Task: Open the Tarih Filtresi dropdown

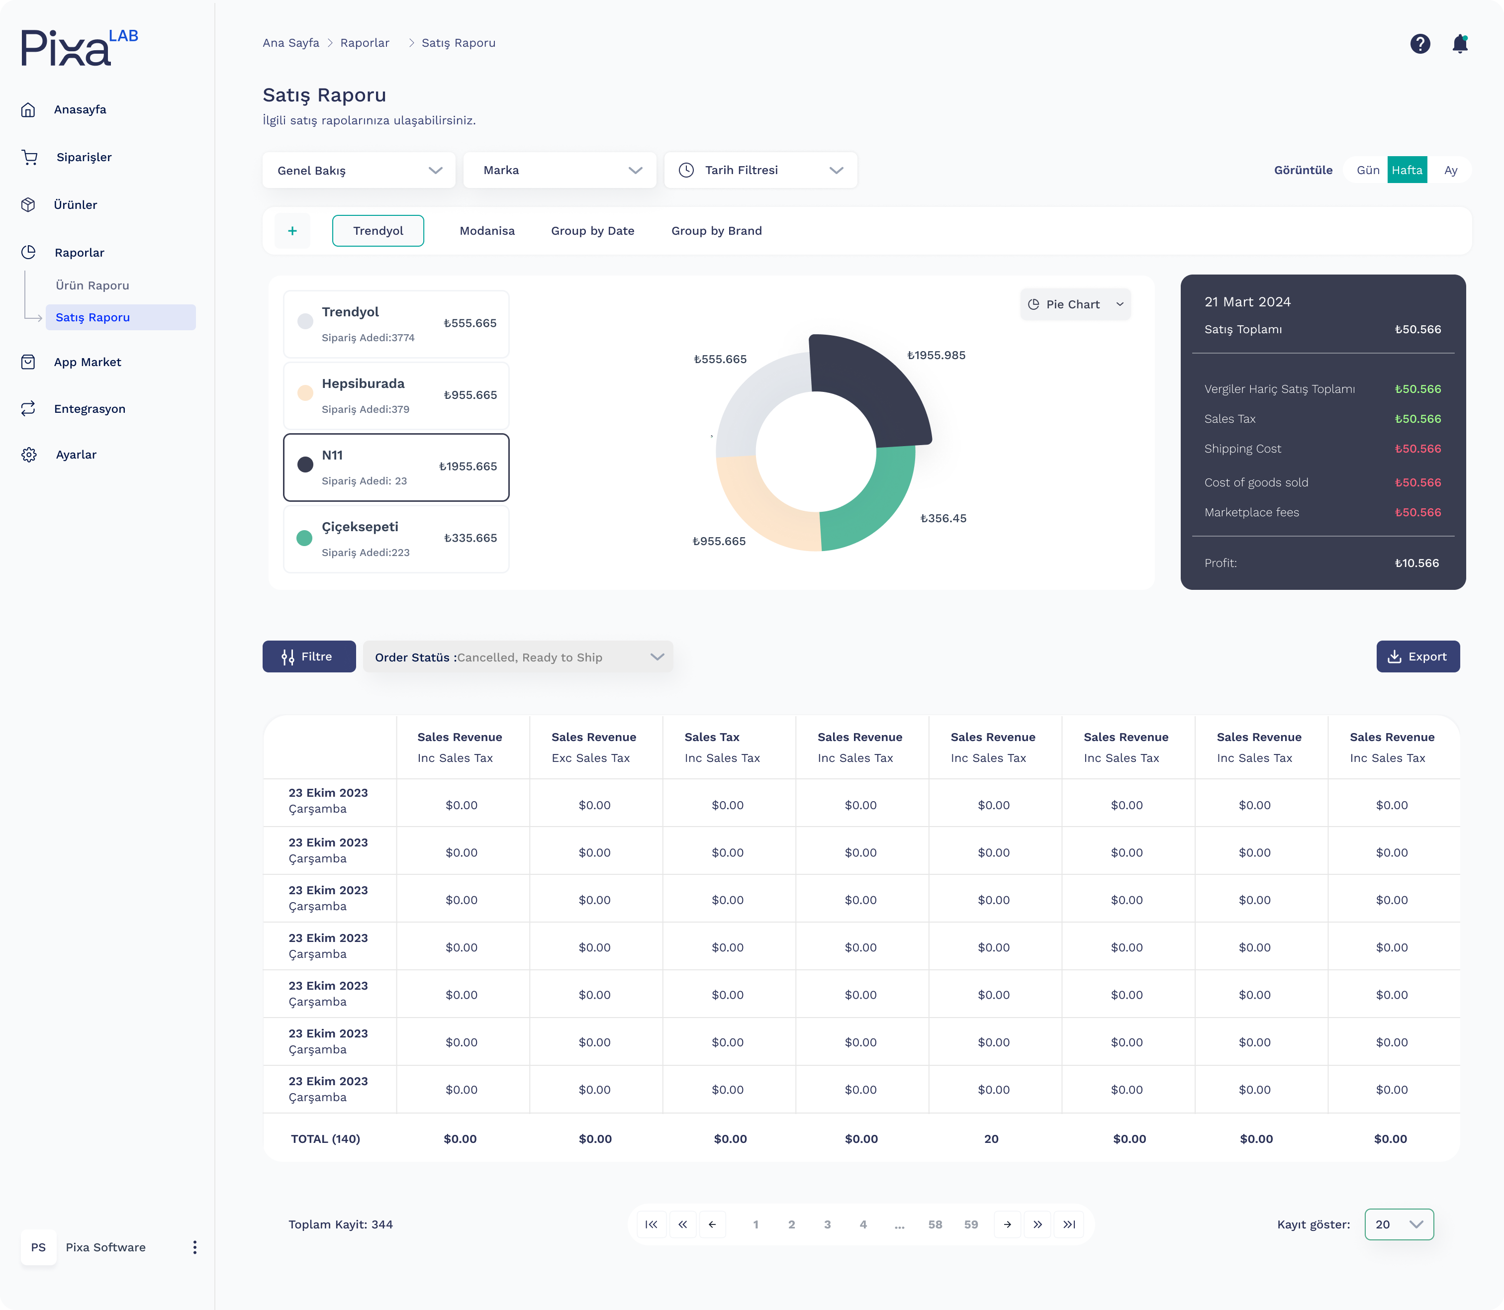Action: (760, 170)
